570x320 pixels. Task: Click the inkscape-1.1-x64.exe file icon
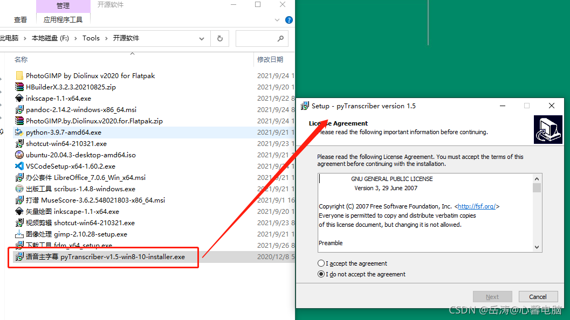tap(19, 98)
